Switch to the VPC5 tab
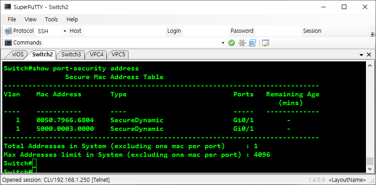This screenshot has height=185, width=376. 118,55
